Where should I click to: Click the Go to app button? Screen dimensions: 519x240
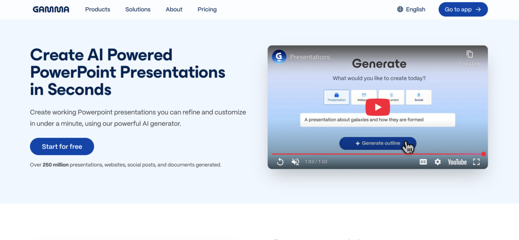click(463, 9)
